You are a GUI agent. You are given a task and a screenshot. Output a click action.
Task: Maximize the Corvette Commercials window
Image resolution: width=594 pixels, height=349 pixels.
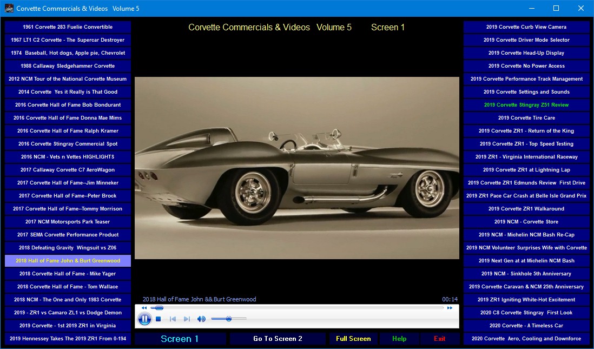coord(556,8)
